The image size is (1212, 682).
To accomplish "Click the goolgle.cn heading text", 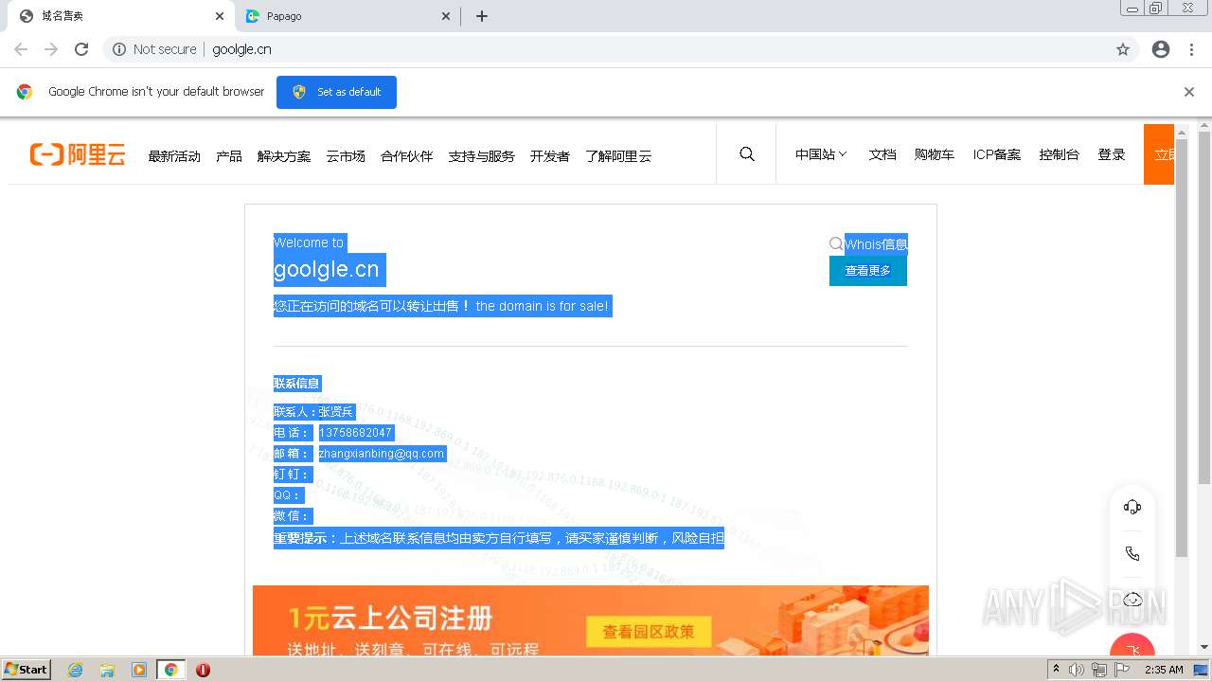I will [327, 270].
